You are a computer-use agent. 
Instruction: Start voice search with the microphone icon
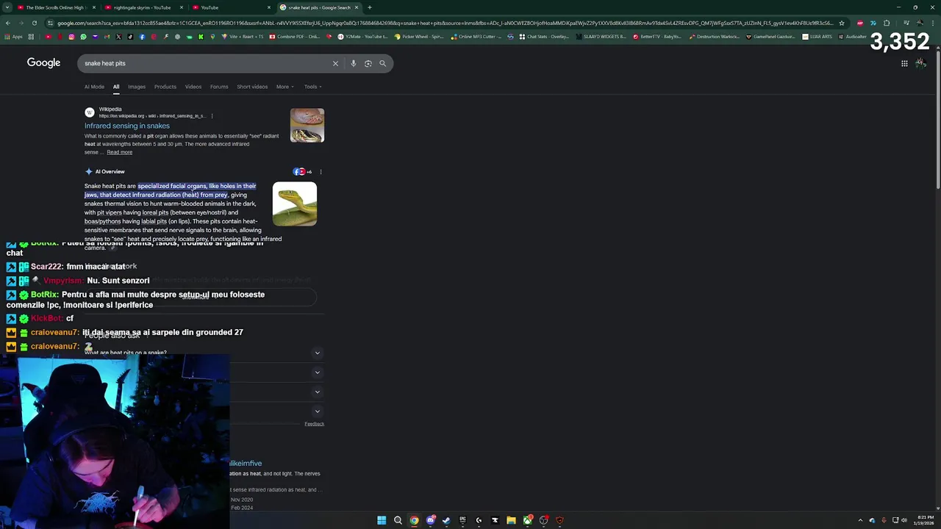point(353,63)
